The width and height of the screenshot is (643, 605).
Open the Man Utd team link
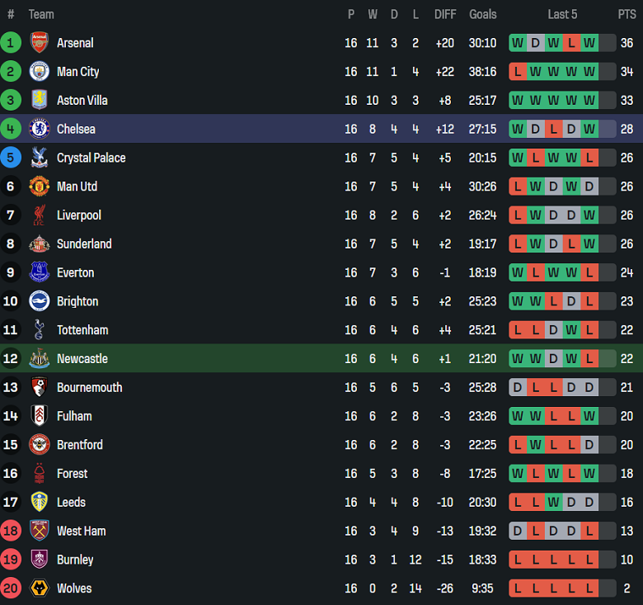pyautogui.click(x=77, y=187)
